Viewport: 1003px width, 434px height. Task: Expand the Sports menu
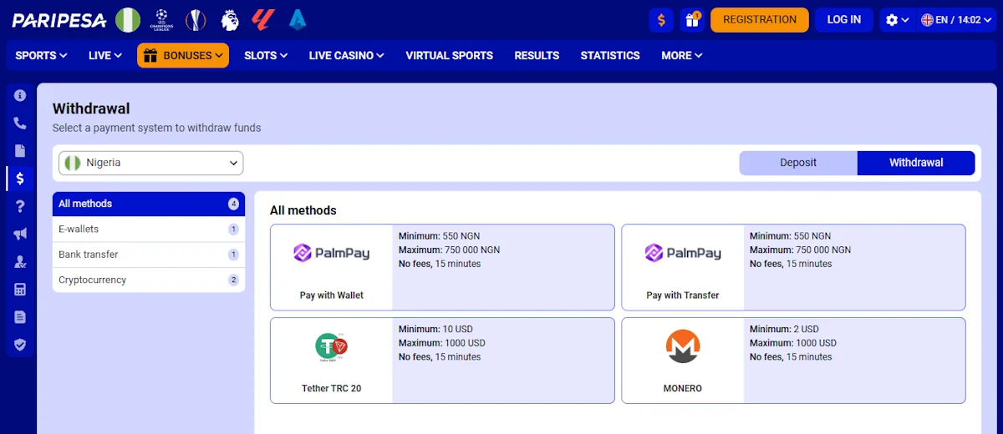tap(41, 56)
